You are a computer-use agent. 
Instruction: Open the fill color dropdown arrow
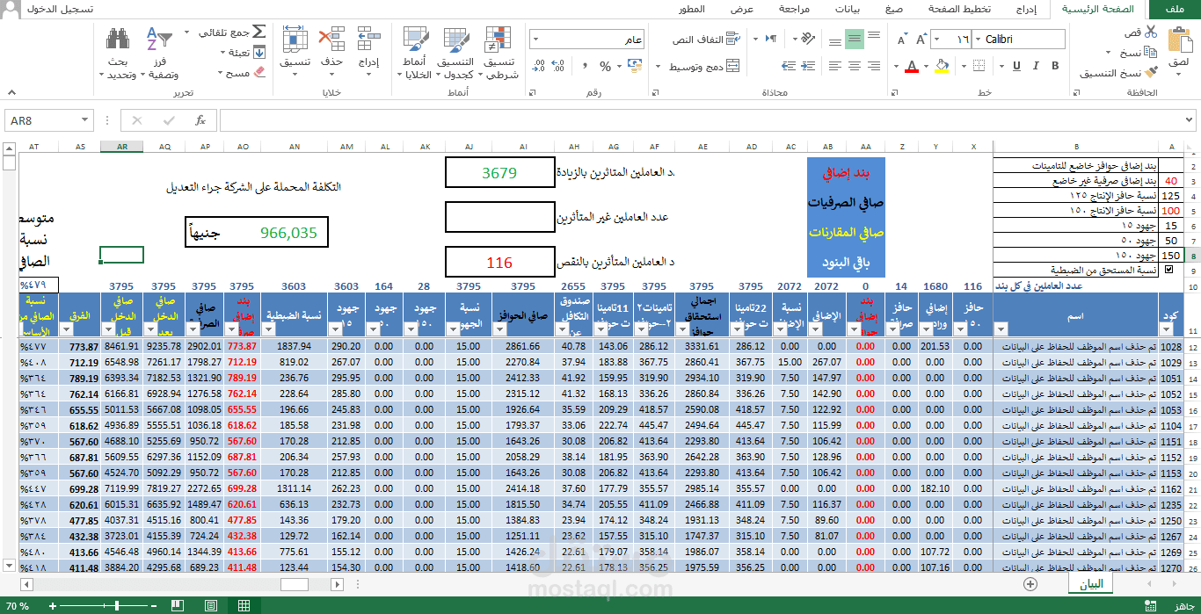926,66
